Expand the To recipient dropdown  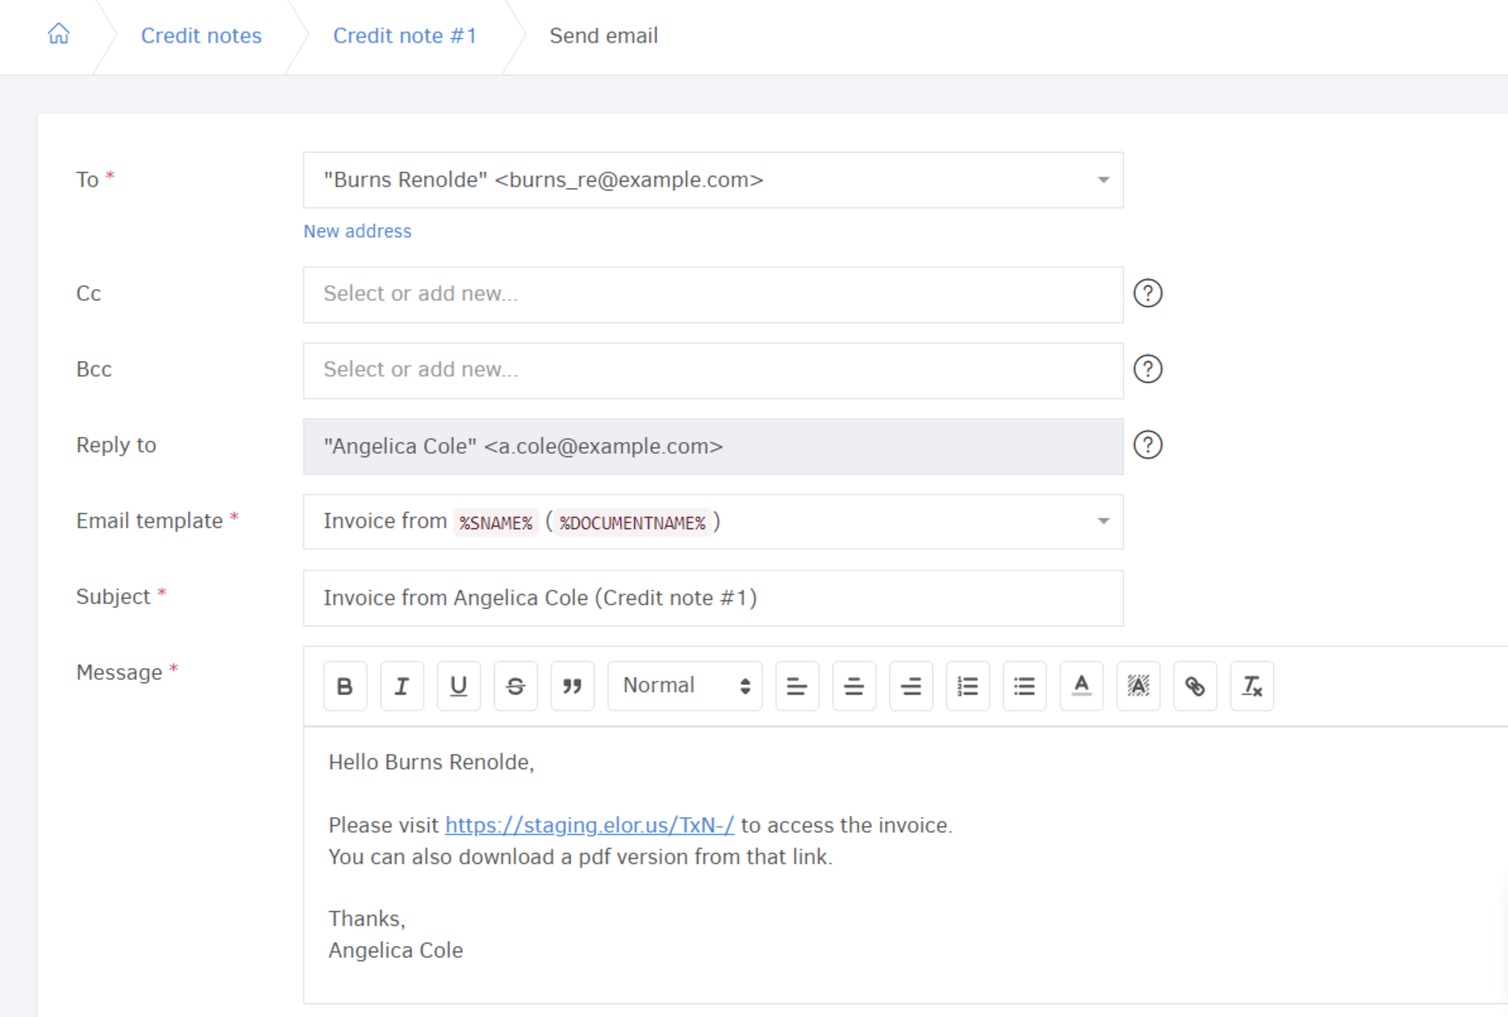[713, 180]
